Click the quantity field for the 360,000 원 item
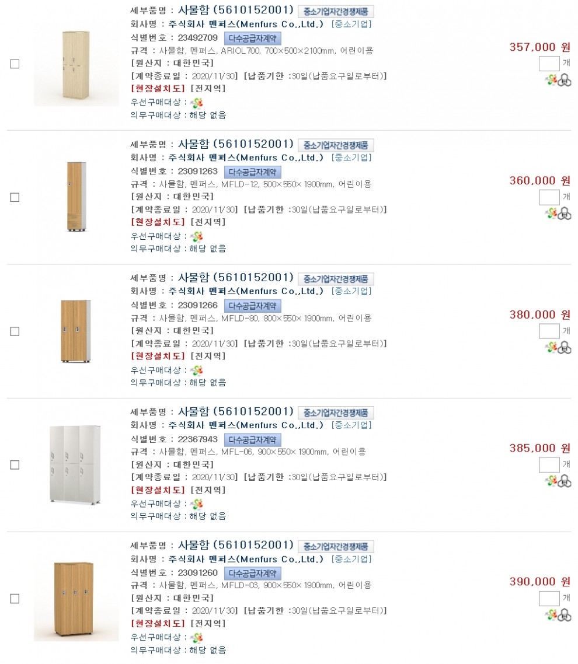 click(x=549, y=197)
